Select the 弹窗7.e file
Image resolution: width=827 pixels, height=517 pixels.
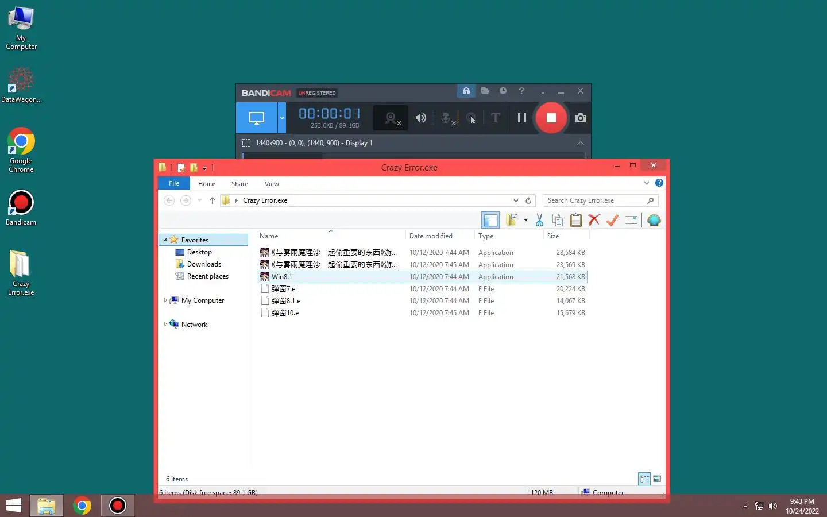(x=423, y=289)
